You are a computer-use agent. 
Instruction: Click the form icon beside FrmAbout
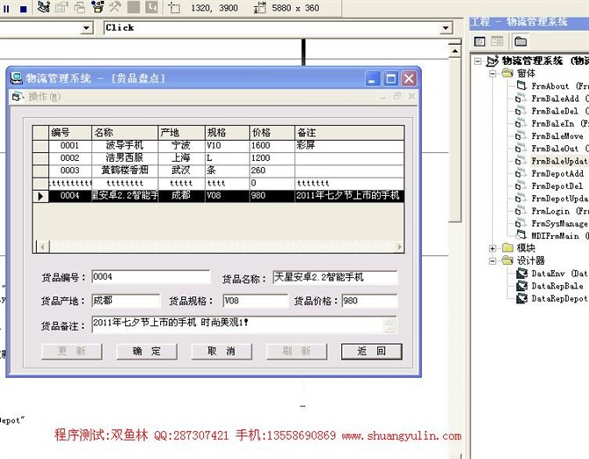click(521, 85)
